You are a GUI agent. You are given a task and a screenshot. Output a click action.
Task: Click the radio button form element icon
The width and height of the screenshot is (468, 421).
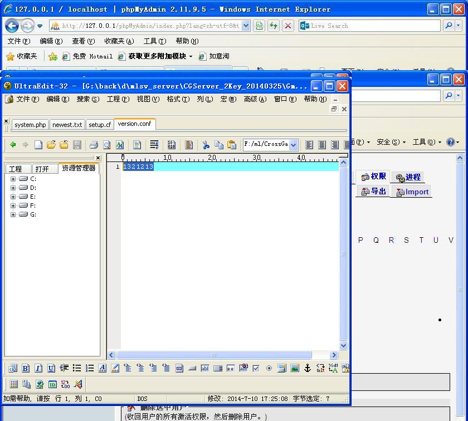tap(269, 368)
